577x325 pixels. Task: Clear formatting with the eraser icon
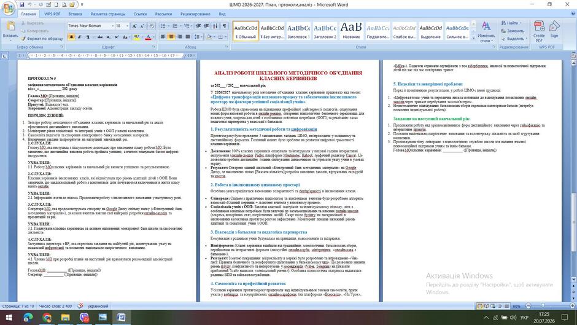click(151, 26)
